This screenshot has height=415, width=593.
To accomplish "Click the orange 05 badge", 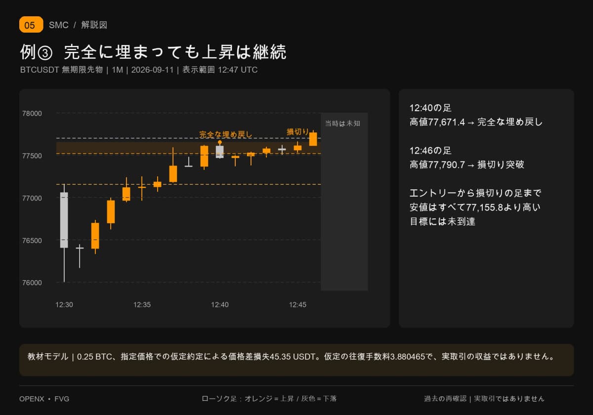I will (31, 25).
